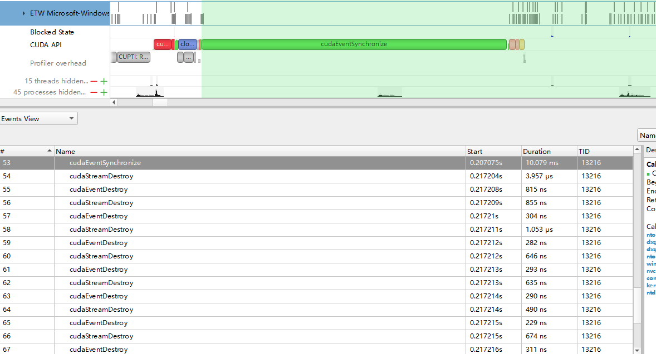Click the dropdown arrow on Events View
Viewport: 656px width, 354px height.
click(71, 118)
